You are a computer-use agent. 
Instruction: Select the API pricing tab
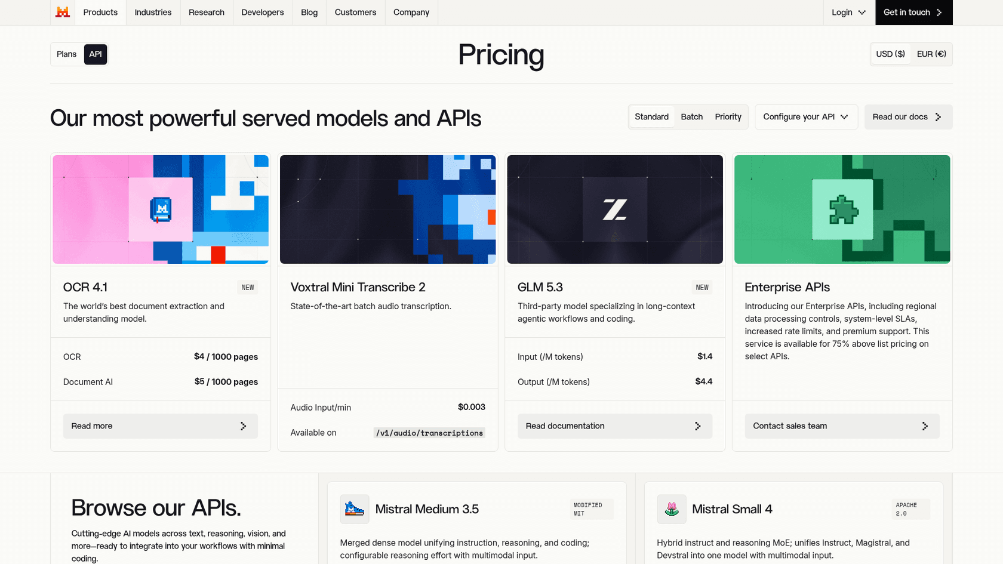coord(96,54)
